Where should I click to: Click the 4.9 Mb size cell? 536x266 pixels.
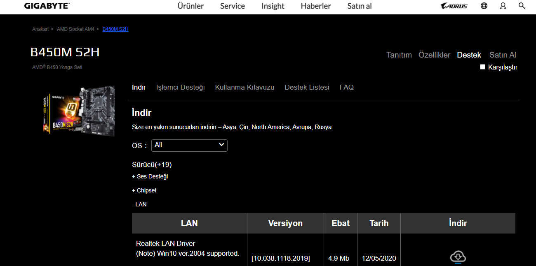point(339,258)
